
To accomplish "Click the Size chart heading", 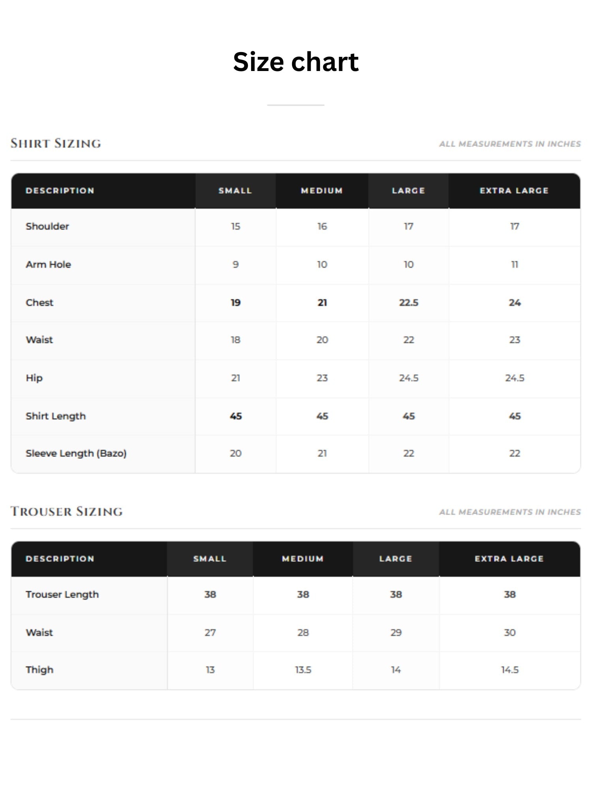I will (296, 62).
